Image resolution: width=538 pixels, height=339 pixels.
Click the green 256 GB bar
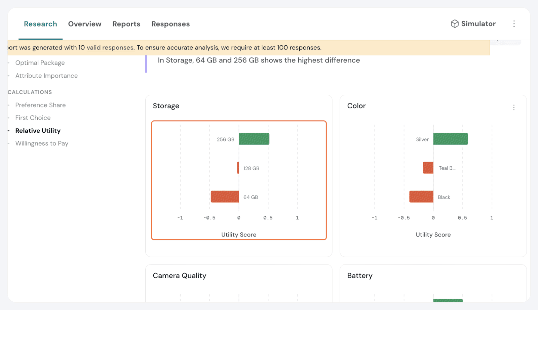point(254,139)
